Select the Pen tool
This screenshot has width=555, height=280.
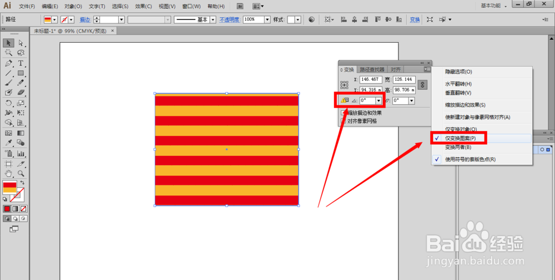coord(8,63)
